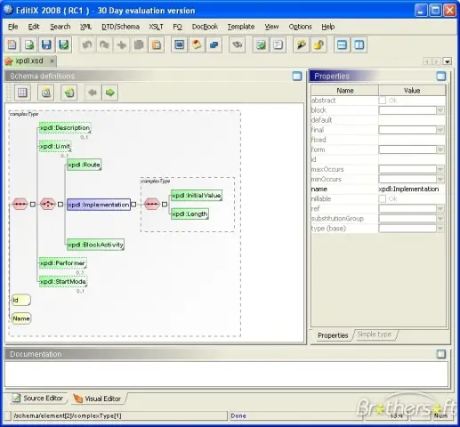Click inside the Documentation text area

click(x=226, y=374)
